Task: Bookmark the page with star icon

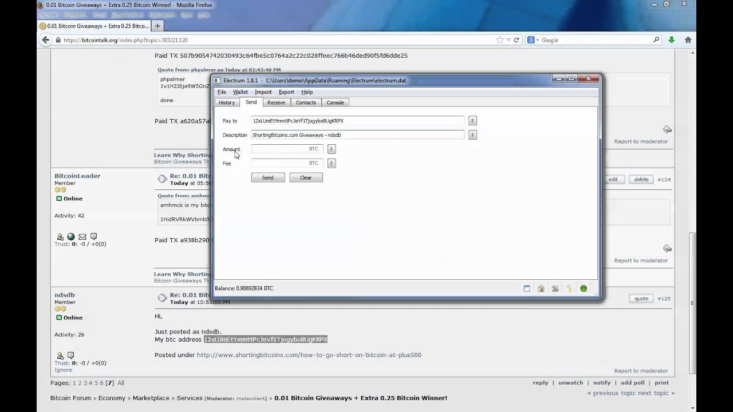Action: 499,40
